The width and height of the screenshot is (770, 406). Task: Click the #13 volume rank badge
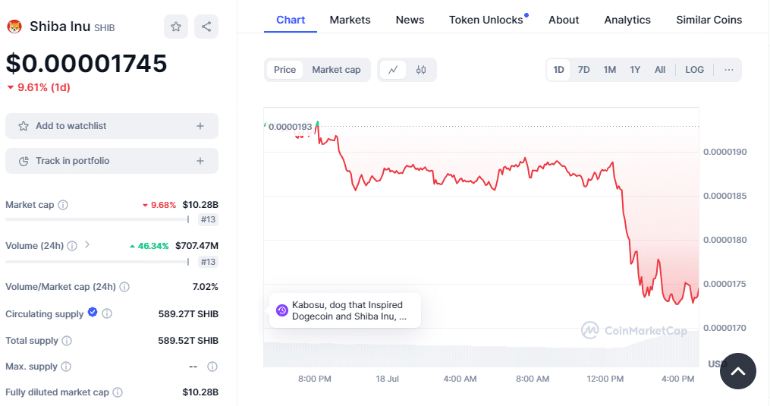208,262
